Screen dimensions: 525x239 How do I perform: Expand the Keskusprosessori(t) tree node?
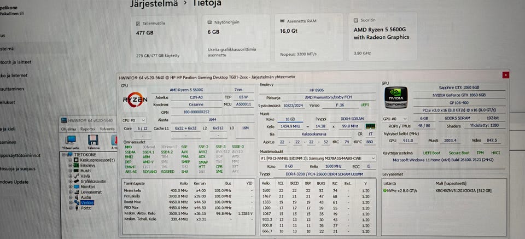click(x=71, y=160)
